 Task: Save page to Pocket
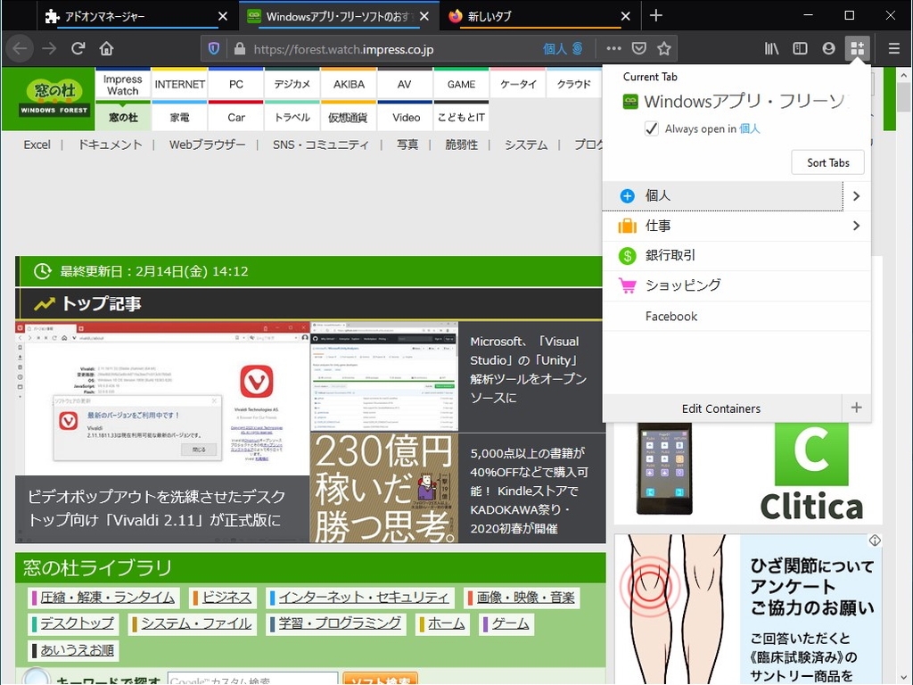(x=638, y=48)
